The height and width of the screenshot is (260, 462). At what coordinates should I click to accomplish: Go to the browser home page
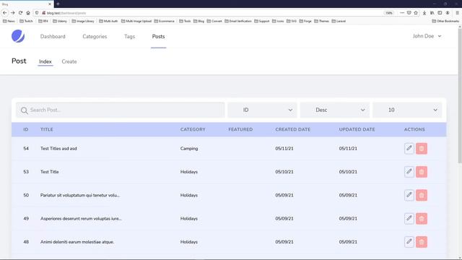pos(28,13)
